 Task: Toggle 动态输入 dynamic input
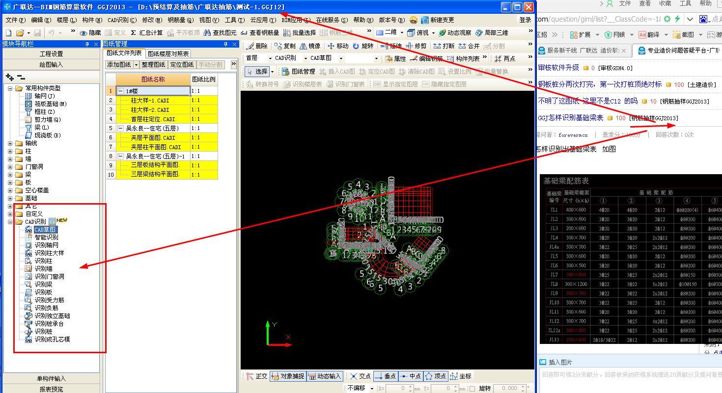click(x=324, y=376)
